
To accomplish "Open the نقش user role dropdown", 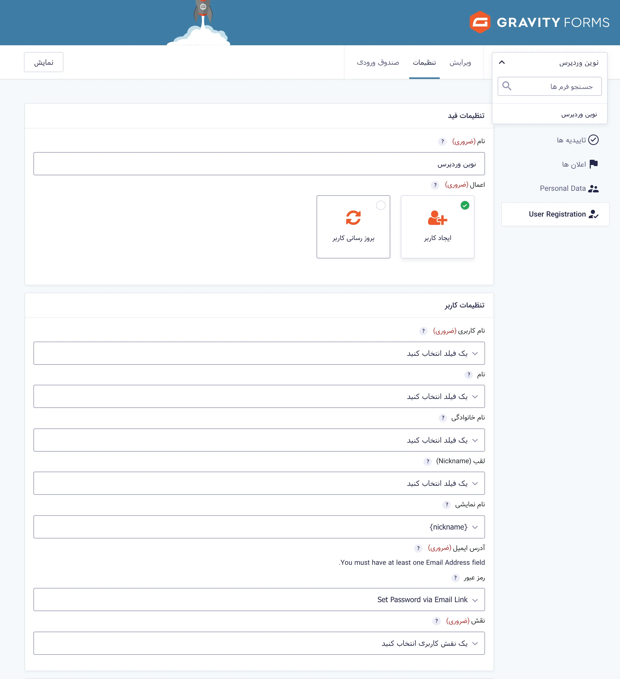I will coord(259,644).
